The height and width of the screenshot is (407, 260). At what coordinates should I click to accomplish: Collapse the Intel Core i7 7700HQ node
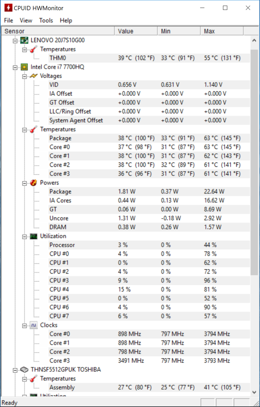coord(15,67)
